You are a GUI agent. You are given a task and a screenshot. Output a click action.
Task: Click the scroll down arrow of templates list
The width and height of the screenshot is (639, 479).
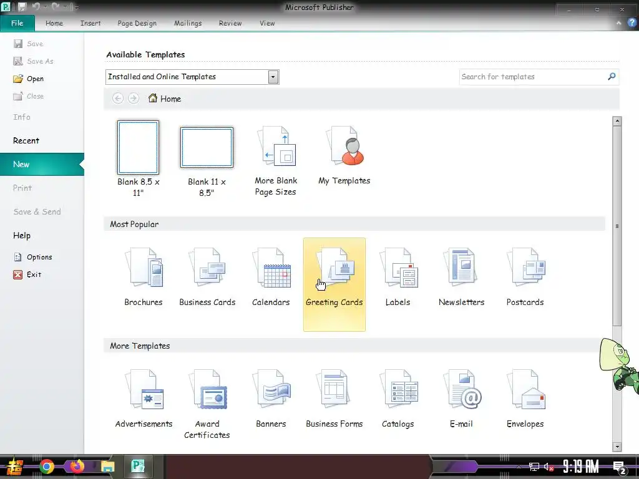click(x=617, y=447)
